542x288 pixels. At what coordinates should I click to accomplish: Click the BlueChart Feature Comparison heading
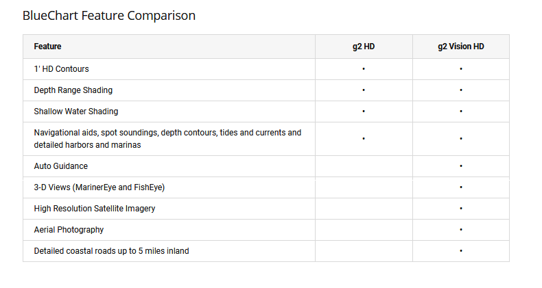tap(109, 16)
